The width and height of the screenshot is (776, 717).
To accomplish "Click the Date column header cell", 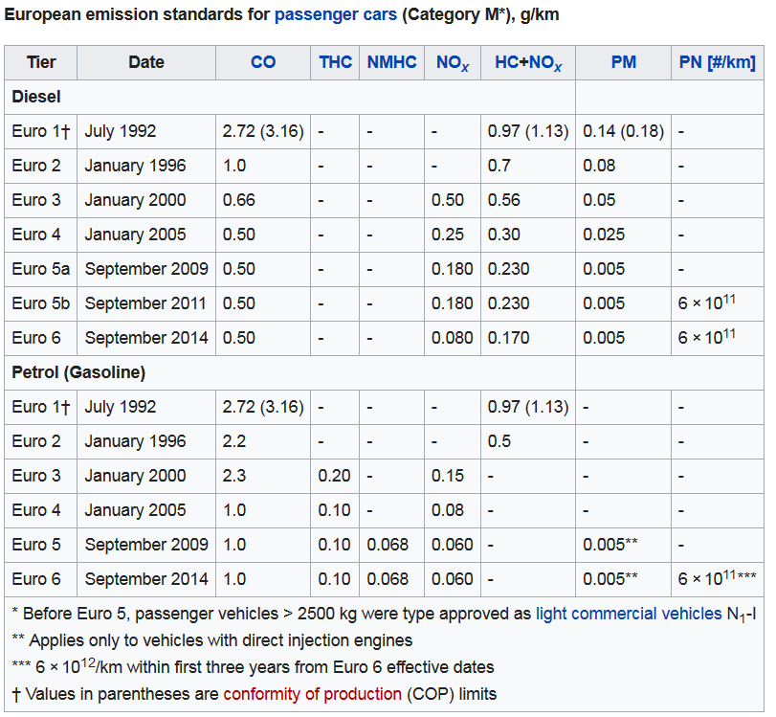I will click(x=145, y=62).
